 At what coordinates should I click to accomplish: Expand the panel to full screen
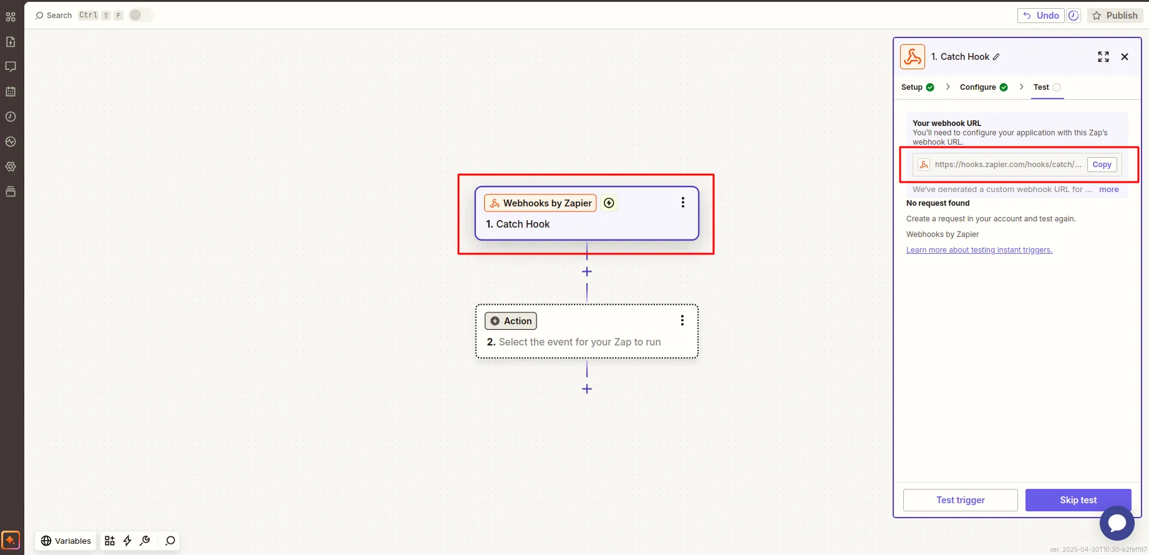click(x=1103, y=57)
